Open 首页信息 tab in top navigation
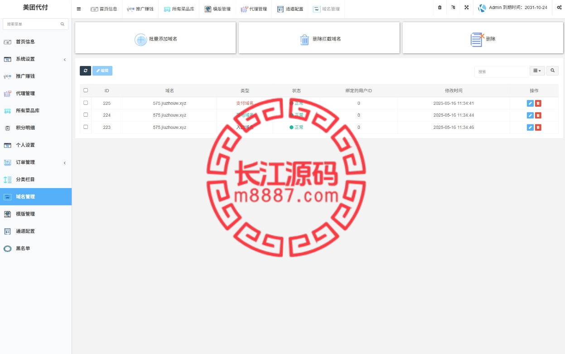565x354 pixels. point(104,9)
